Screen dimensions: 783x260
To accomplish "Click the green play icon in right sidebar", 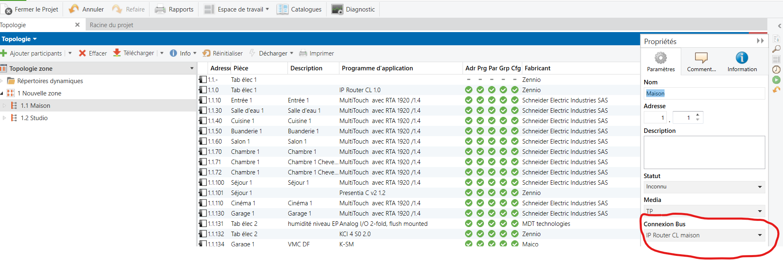I will (776, 80).
